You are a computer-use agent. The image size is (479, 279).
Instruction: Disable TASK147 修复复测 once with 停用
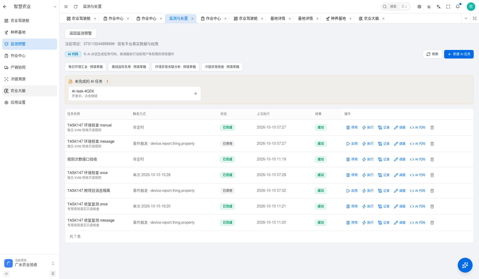coord(352,206)
